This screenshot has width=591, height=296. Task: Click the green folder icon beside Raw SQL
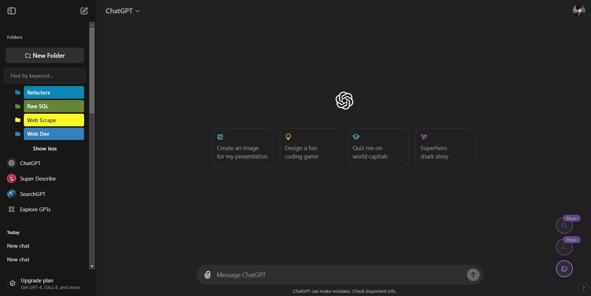tap(18, 106)
